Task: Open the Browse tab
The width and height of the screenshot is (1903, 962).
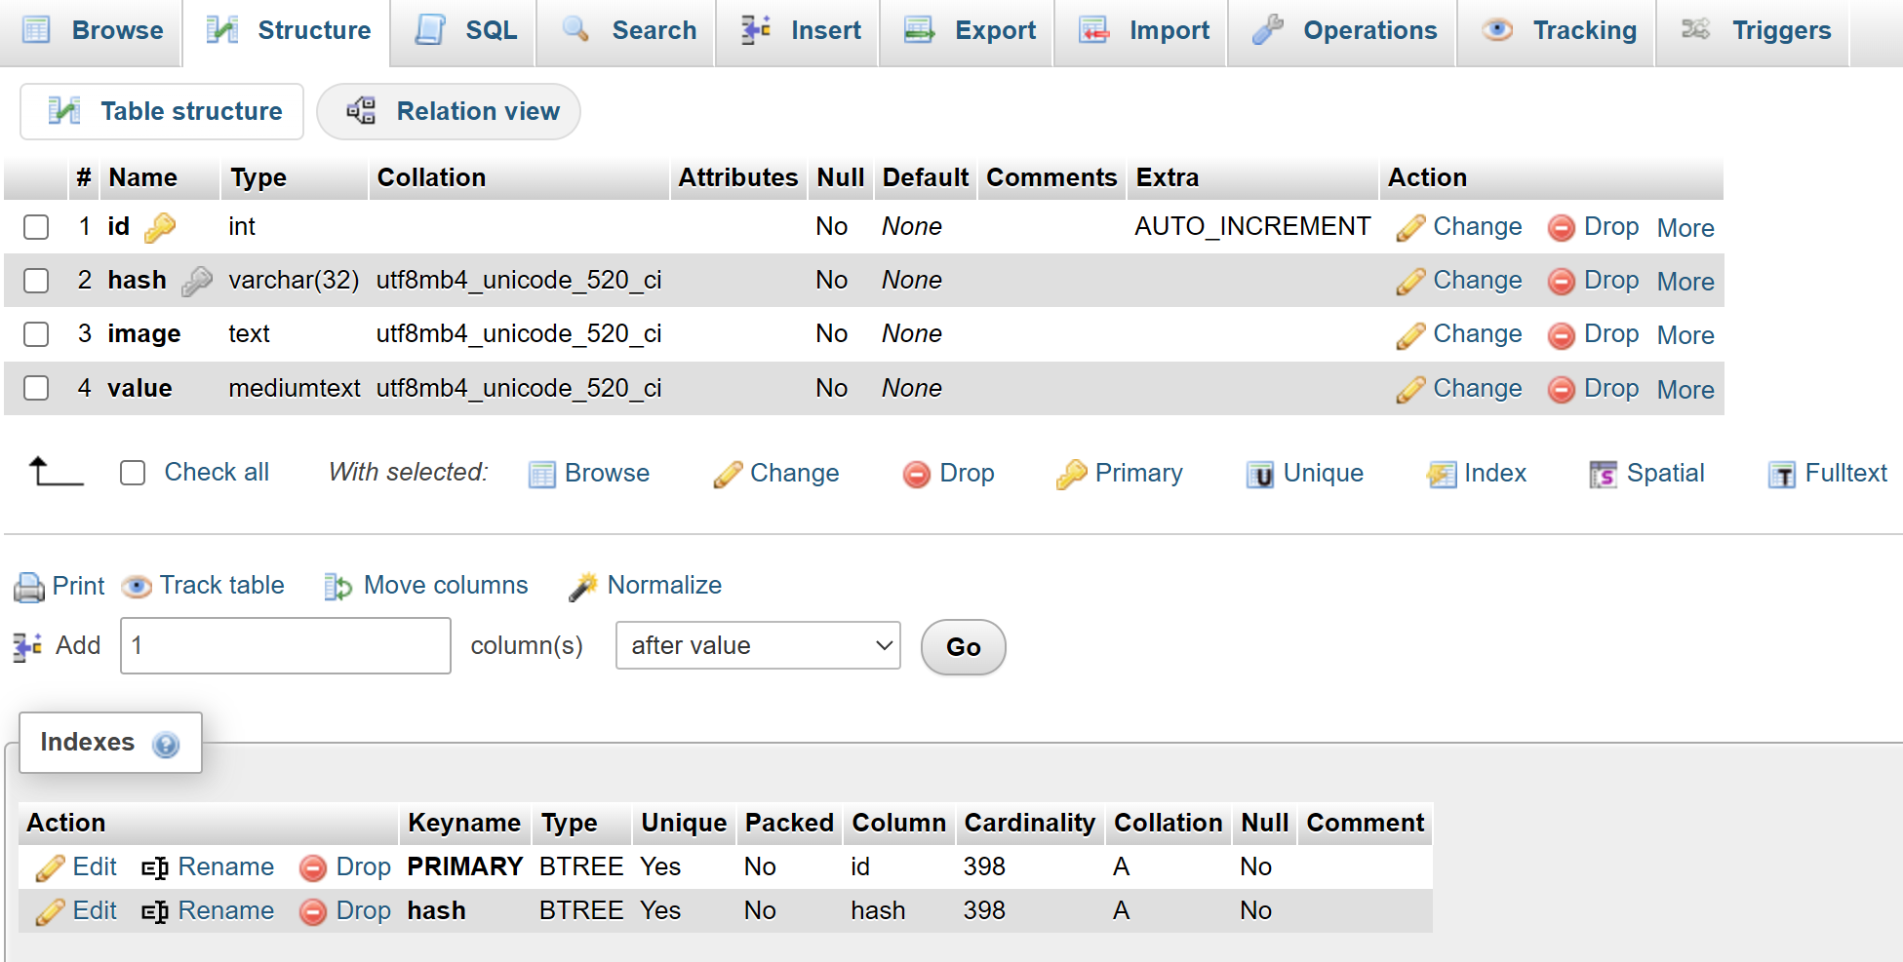Action: pyautogui.click(x=92, y=31)
